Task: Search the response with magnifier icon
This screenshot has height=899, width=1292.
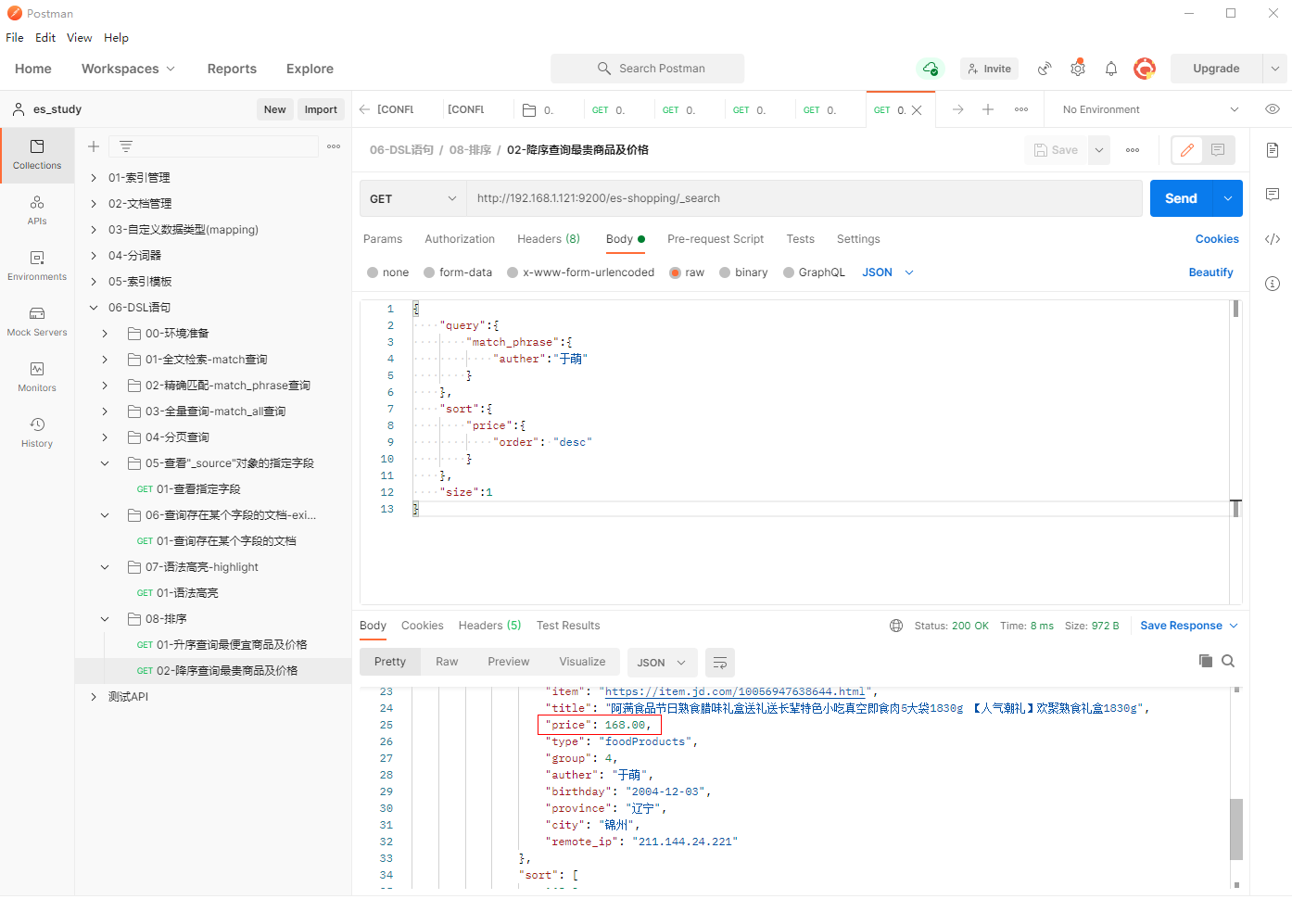Action: click(x=1228, y=661)
